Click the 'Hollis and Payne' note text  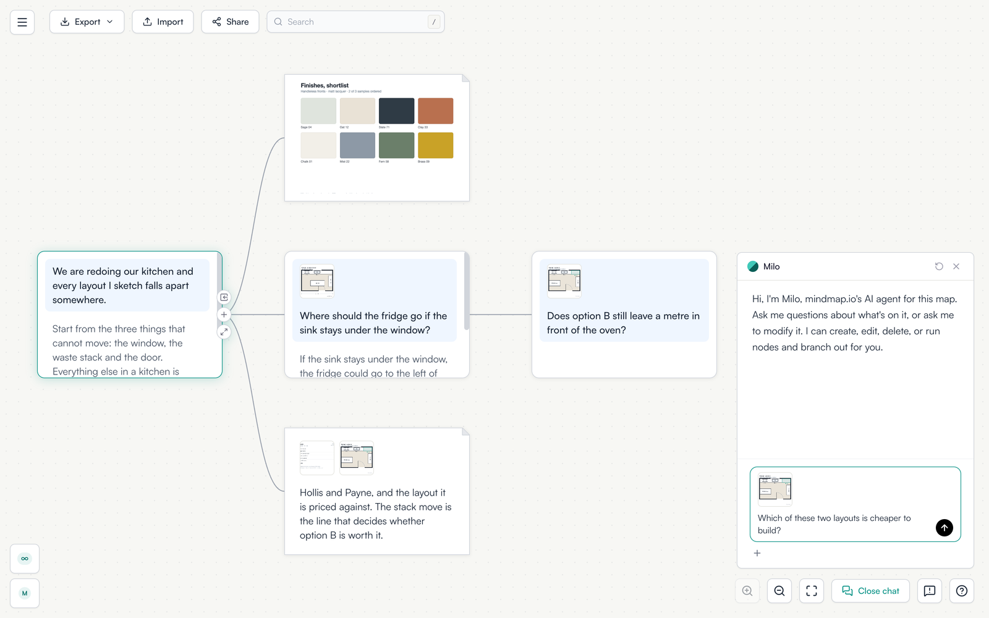click(375, 514)
